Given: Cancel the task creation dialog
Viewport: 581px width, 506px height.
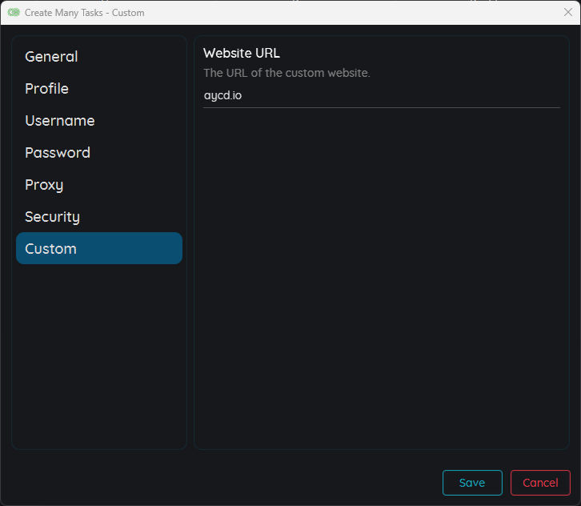Looking at the screenshot, I should click(x=540, y=483).
